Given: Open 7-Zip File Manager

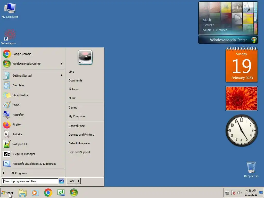Looking at the screenshot, I should (x=33, y=154).
